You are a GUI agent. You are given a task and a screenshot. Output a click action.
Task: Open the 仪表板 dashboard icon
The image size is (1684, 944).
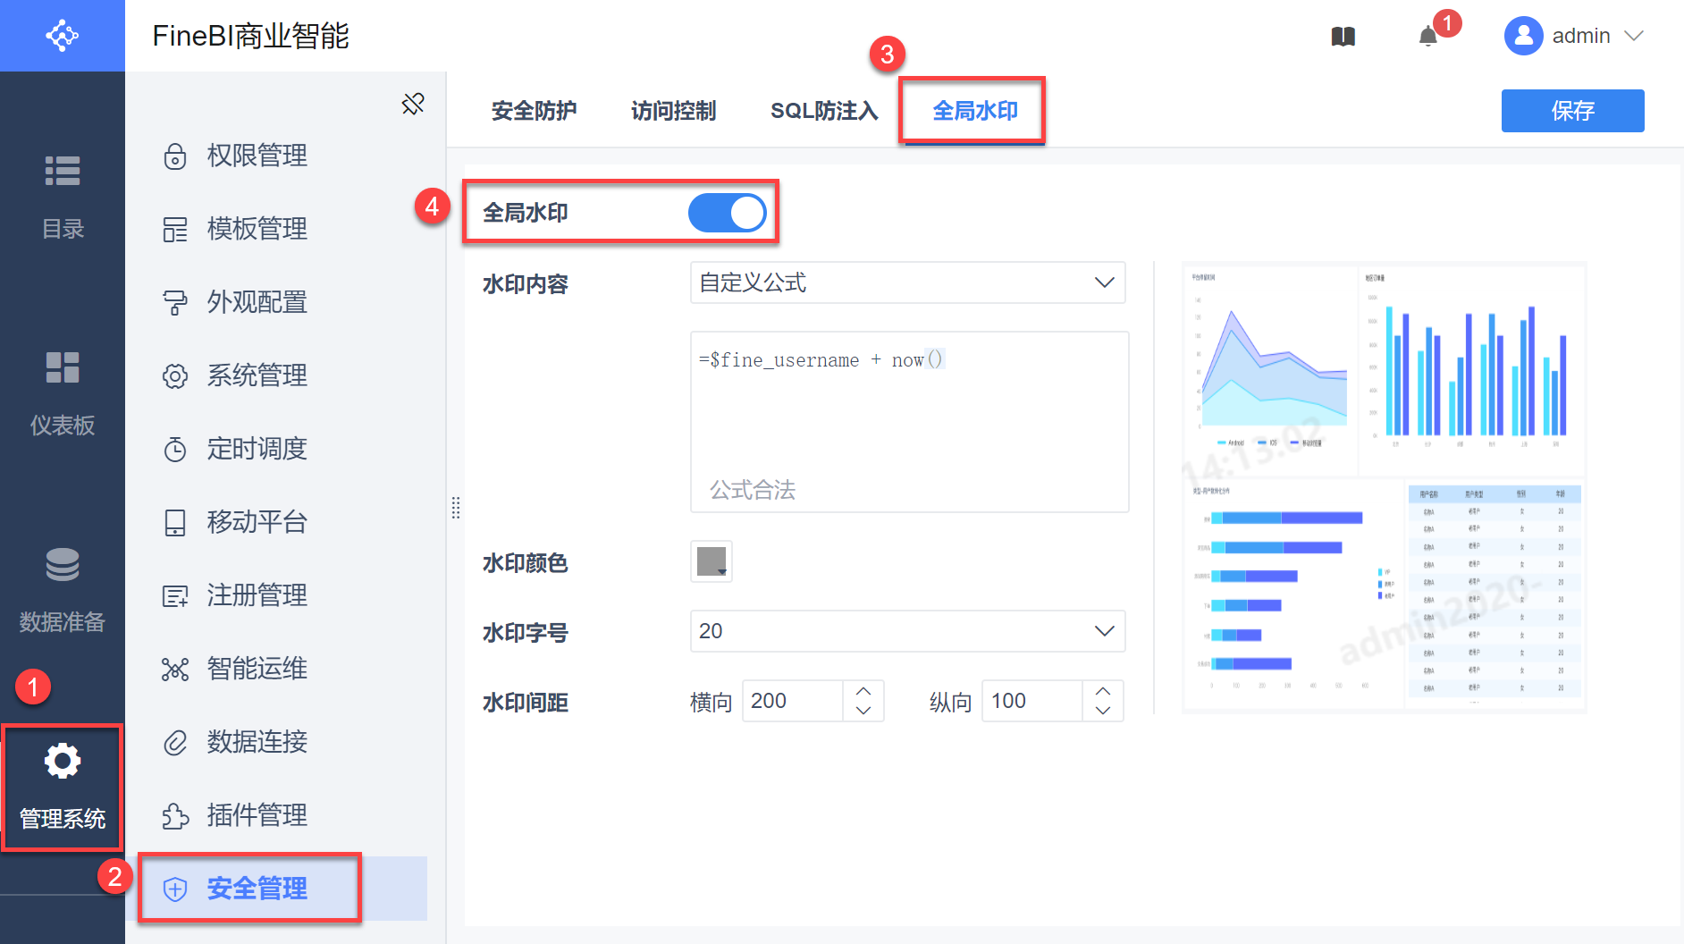pos(63,367)
